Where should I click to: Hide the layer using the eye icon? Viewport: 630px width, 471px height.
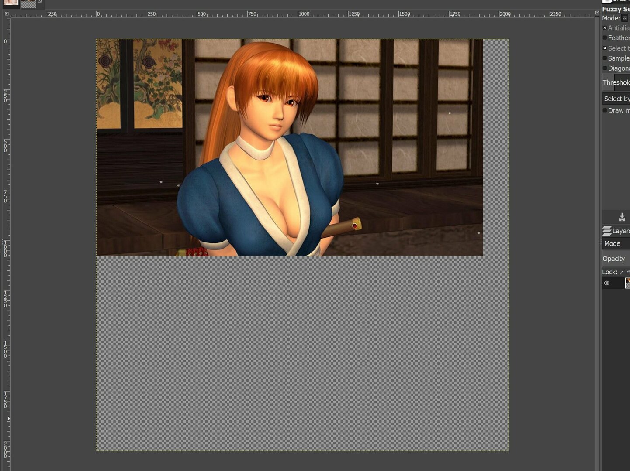[607, 283]
